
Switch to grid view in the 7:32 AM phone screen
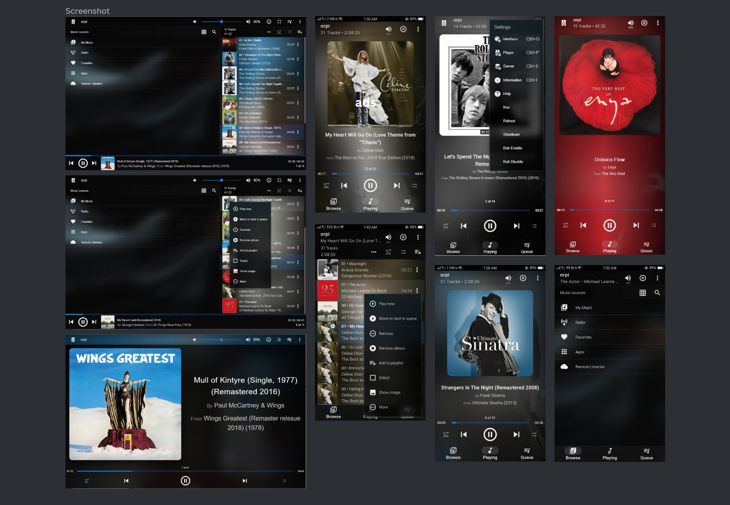pyautogui.click(x=643, y=293)
